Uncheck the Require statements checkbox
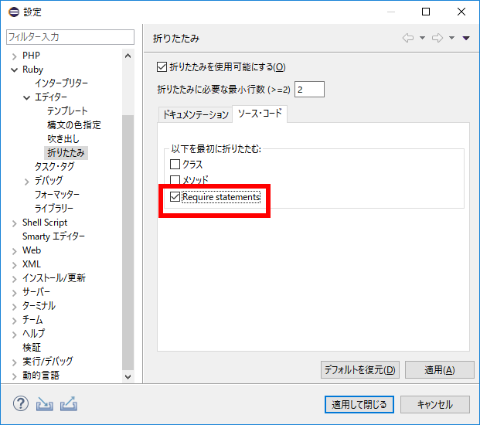 (175, 197)
